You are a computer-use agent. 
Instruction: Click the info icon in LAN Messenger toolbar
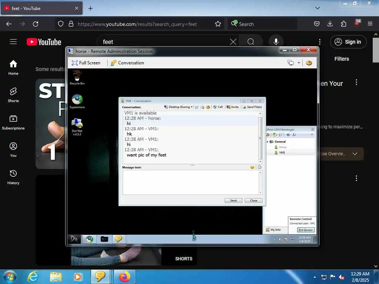(x=294, y=135)
